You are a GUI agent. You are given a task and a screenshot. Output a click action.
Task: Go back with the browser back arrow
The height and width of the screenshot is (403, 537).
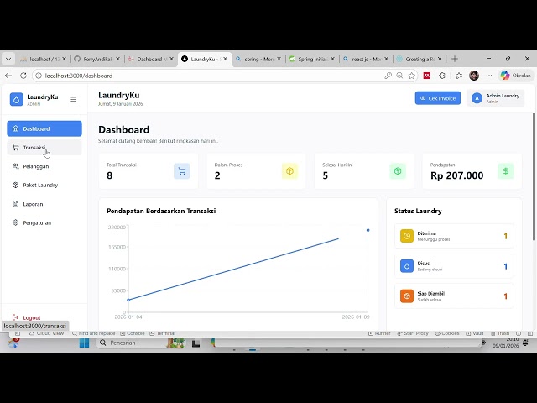pyautogui.click(x=8, y=76)
